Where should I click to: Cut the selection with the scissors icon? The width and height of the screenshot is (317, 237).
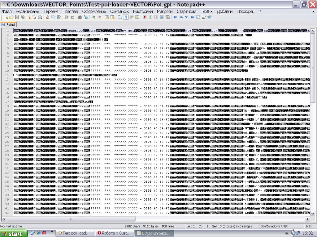pos(47,17)
